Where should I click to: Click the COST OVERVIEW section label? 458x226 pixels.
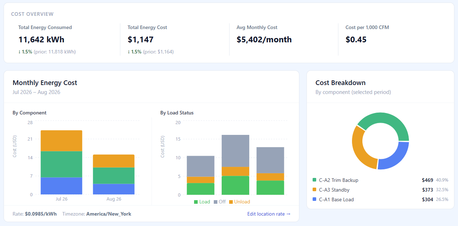tap(32, 14)
